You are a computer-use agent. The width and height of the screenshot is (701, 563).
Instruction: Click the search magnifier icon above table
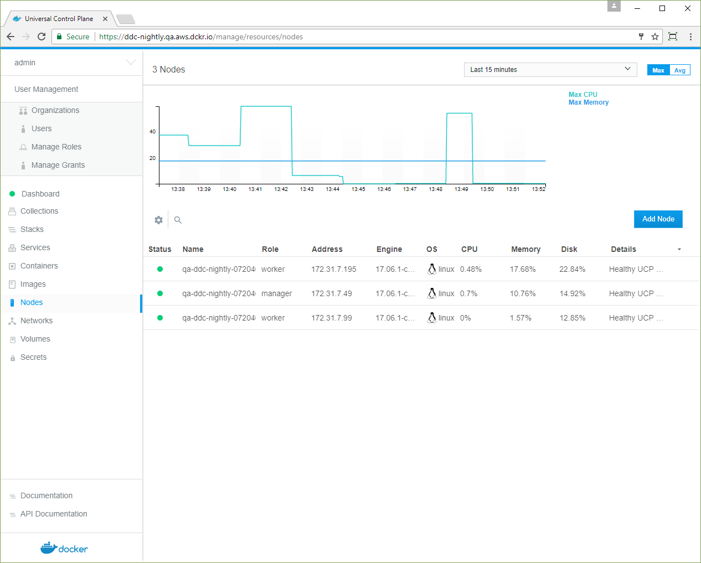[x=178, y=220]
